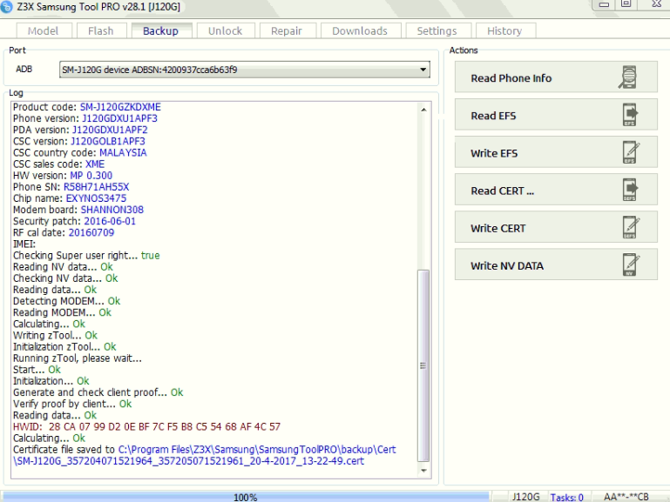Show the History tab

[x=504, y=30]
